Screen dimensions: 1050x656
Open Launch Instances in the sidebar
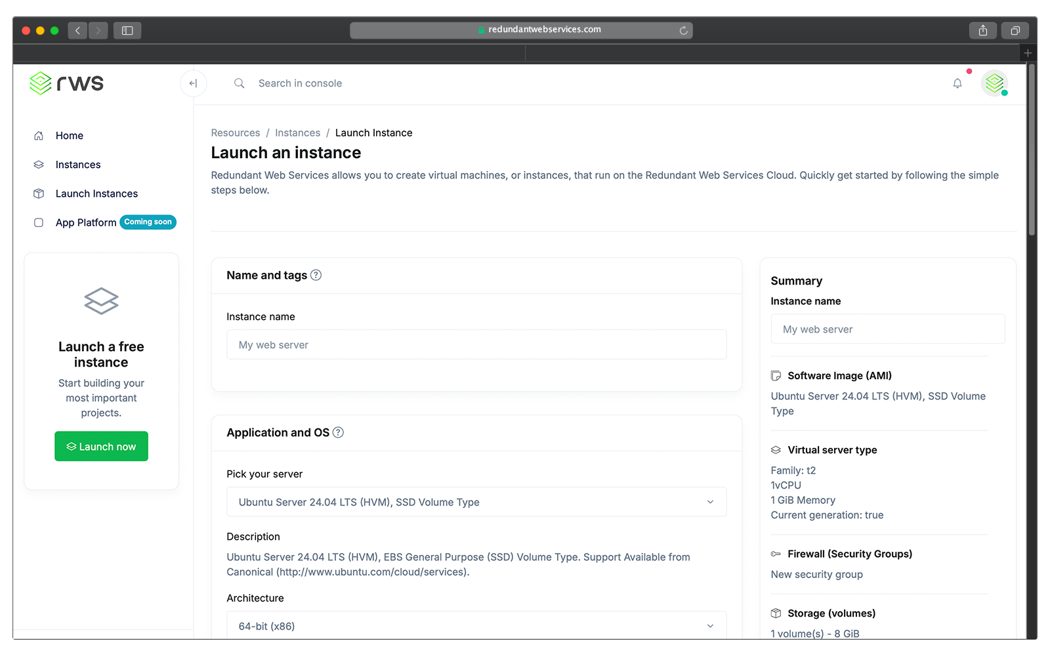point(96,194)
